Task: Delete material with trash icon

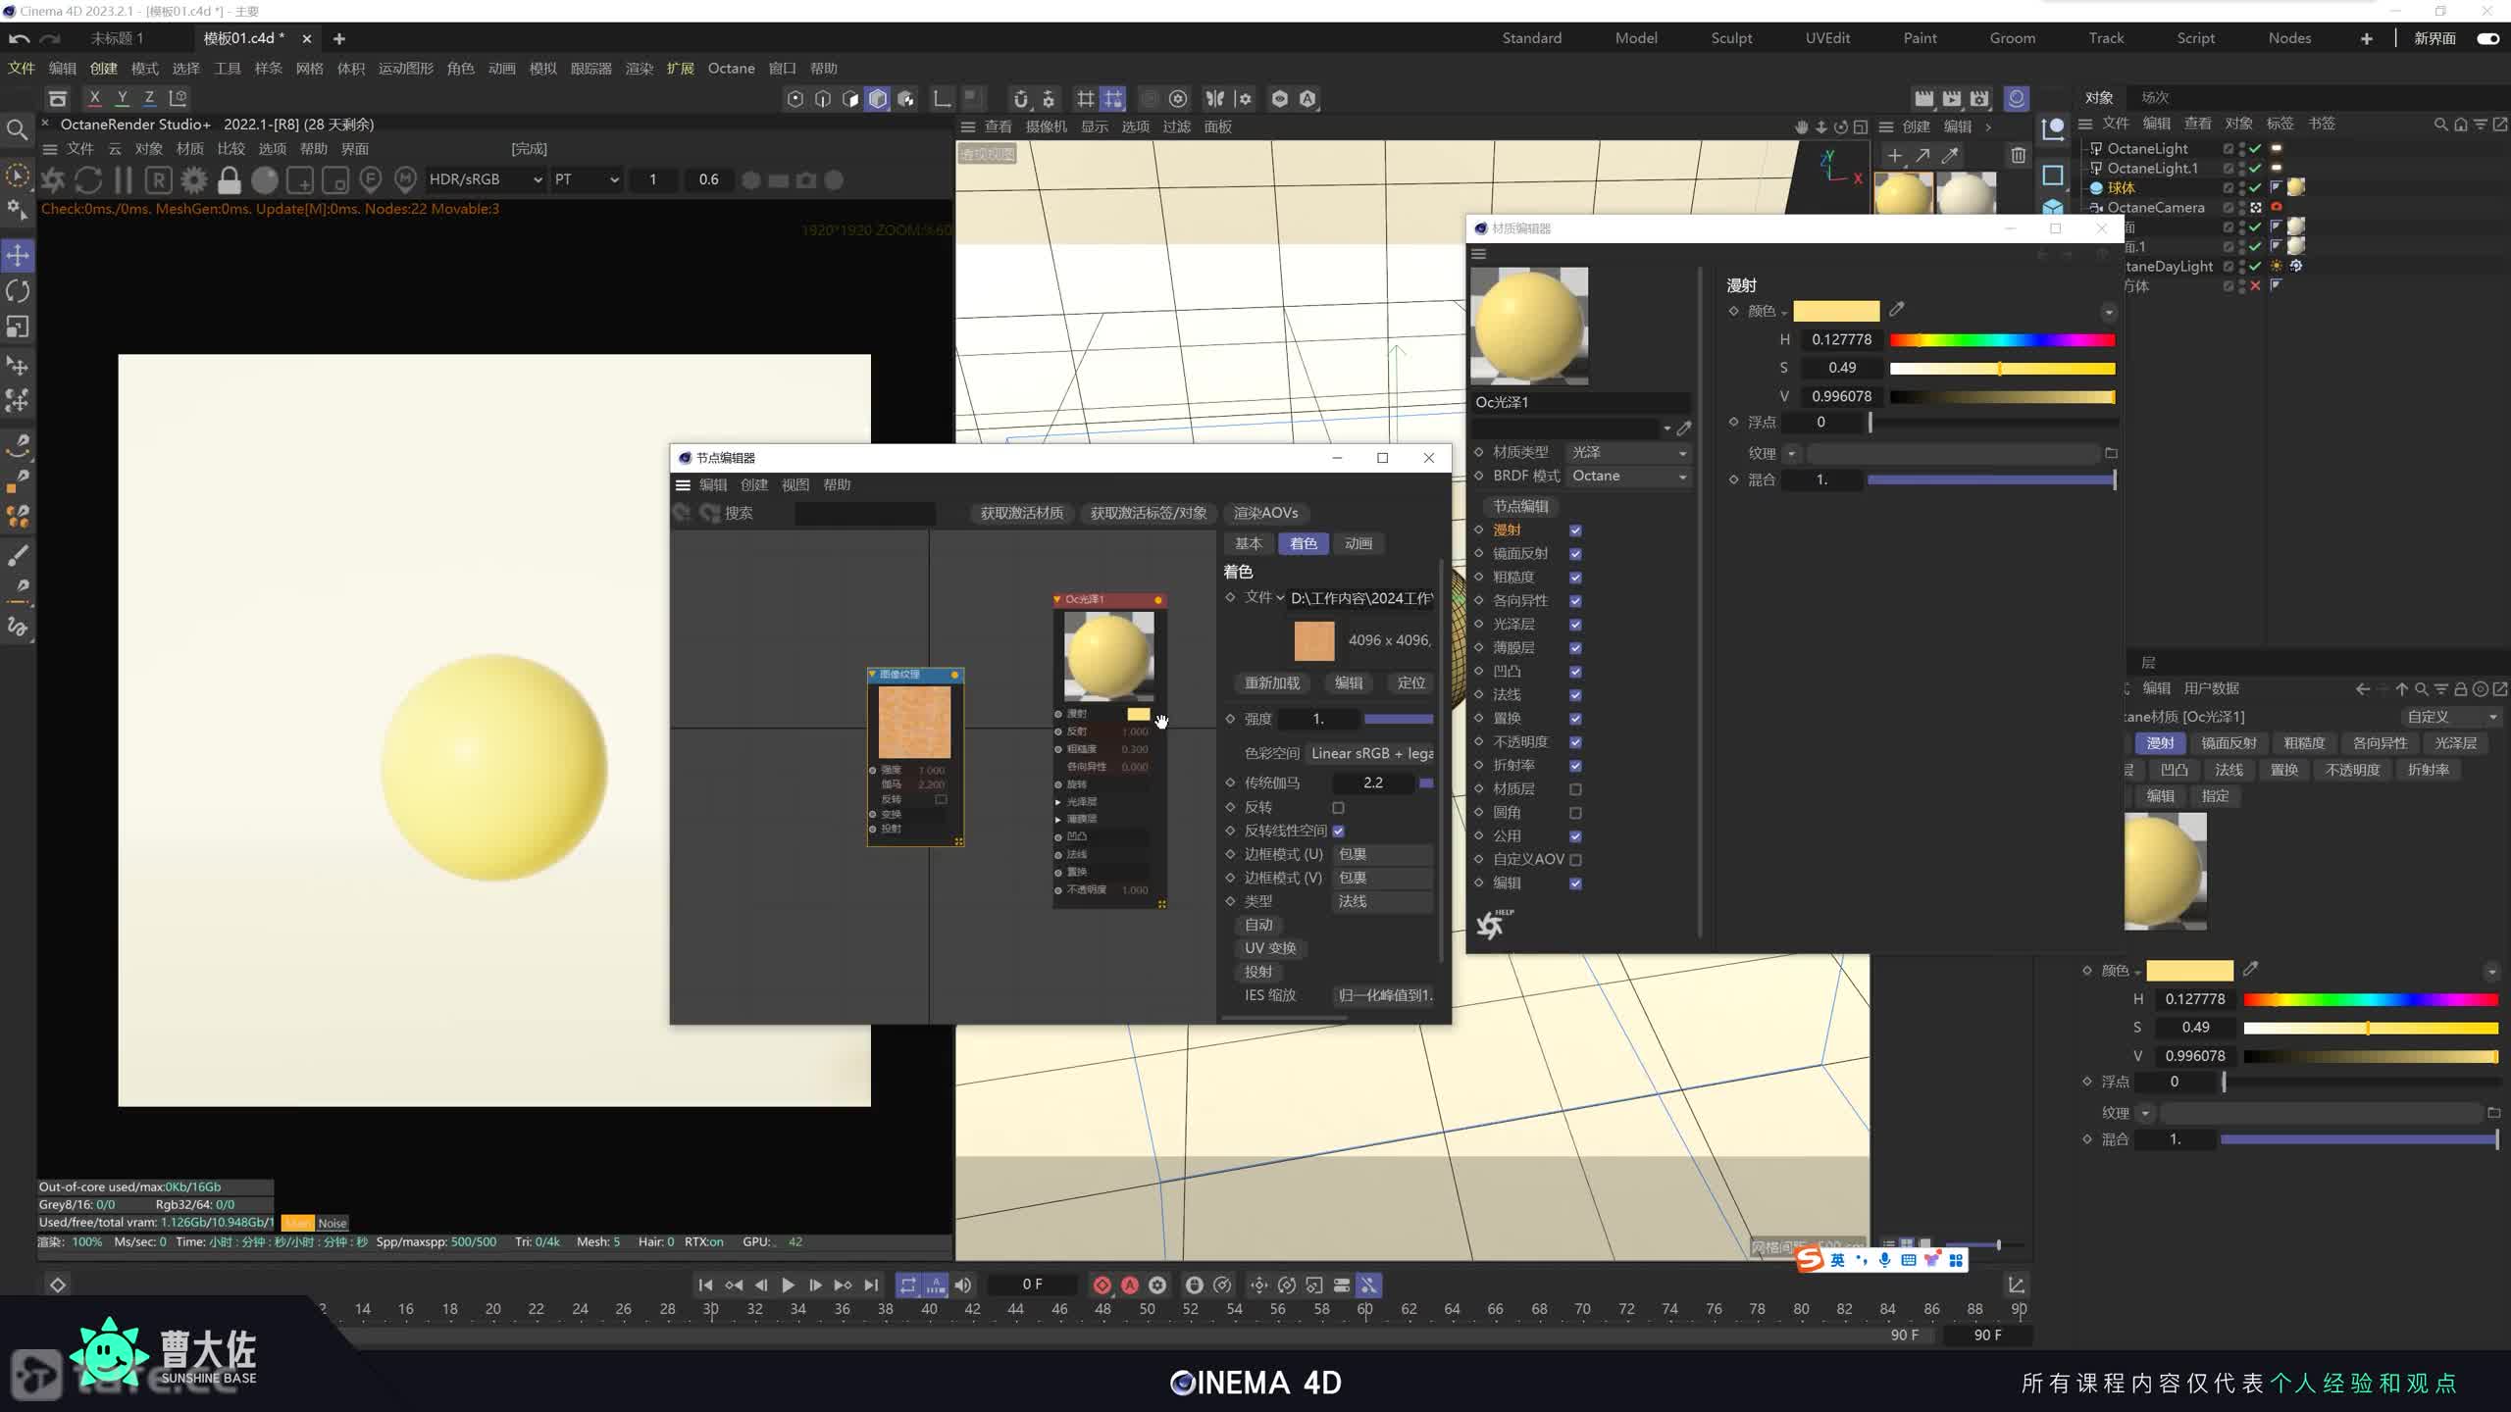Action: coord(2018,155)
